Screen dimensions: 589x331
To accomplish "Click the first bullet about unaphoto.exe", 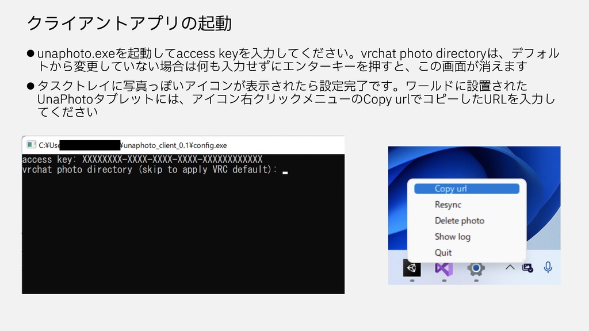I will coord(294,60).
